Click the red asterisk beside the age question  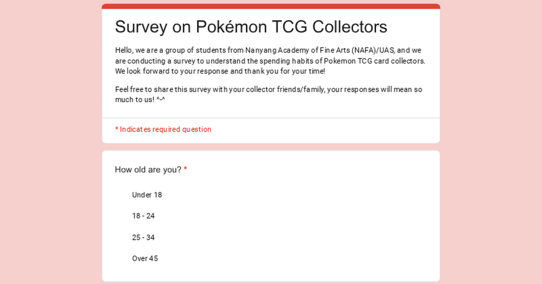(186, 170)
